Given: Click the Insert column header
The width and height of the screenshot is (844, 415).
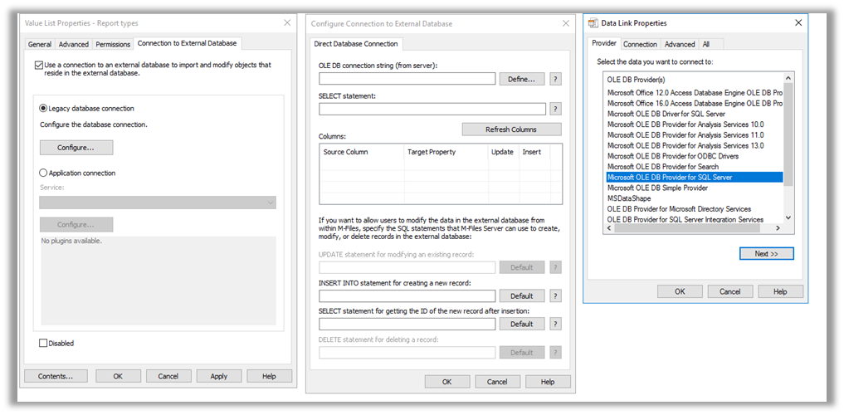Looking at the screenshot, I should pos(534,152).
